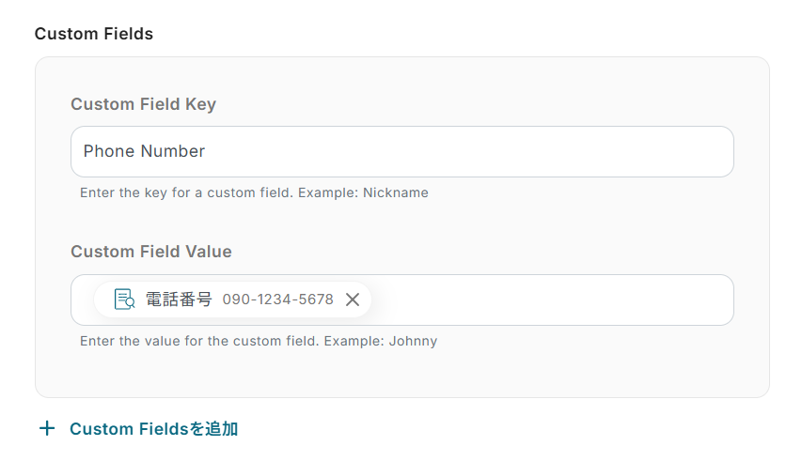Remove the 電話番号 chip with X
Image resolution: width=802 pixels, height=461 pixels.
353,300
